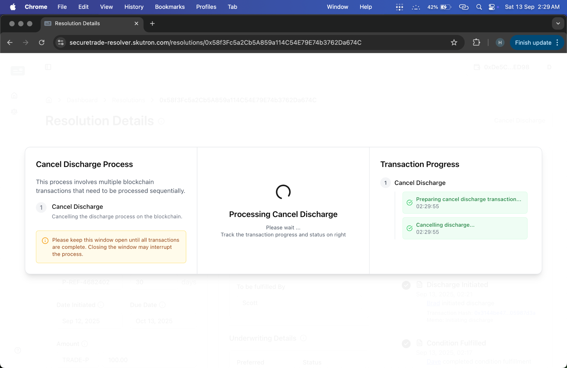The height and width of the screenshot is (368, 567).
Task: Open Spotlight search icon in menu bar
Action: click(x=479, y=7)
